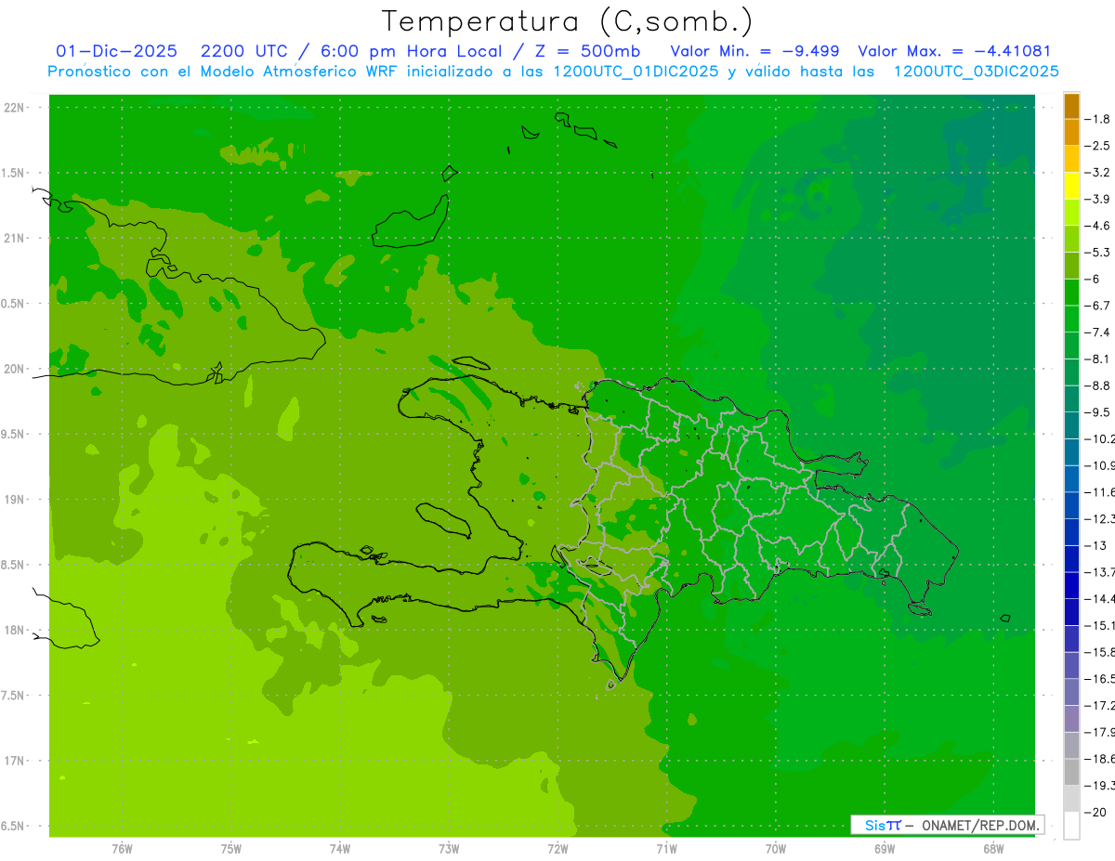Click the '-5.3' colorbar label
This screenshot has height=861, width=1115.
coord(1097,252)
